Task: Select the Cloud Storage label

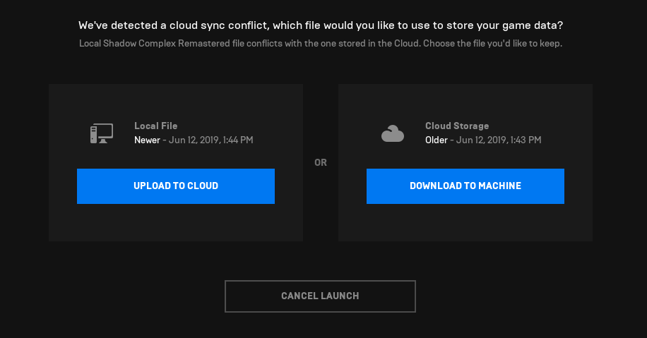Action: point(456,126)
